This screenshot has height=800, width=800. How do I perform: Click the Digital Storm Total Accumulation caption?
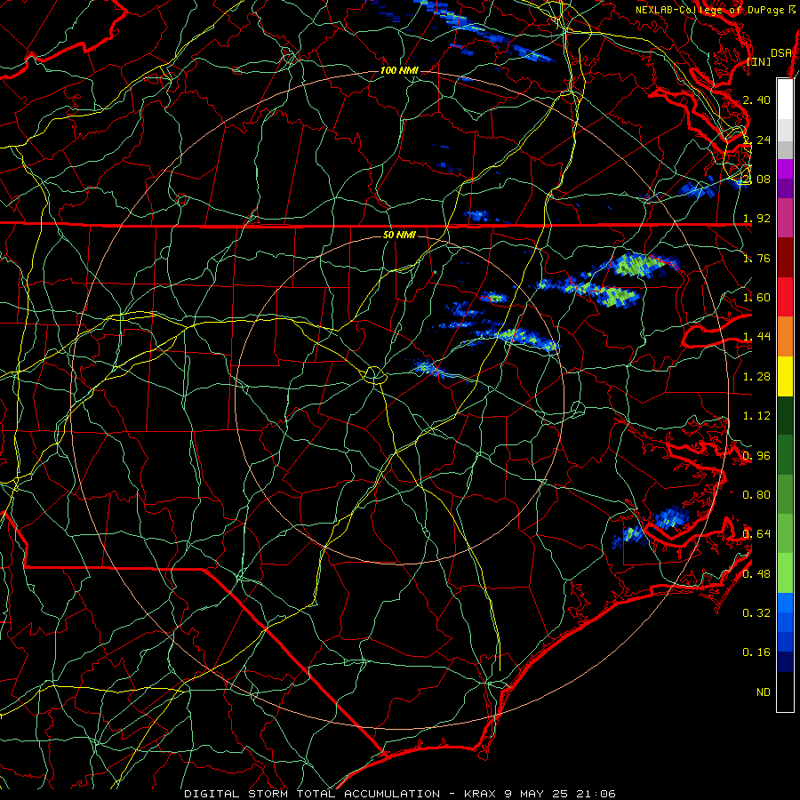(400, 794)
